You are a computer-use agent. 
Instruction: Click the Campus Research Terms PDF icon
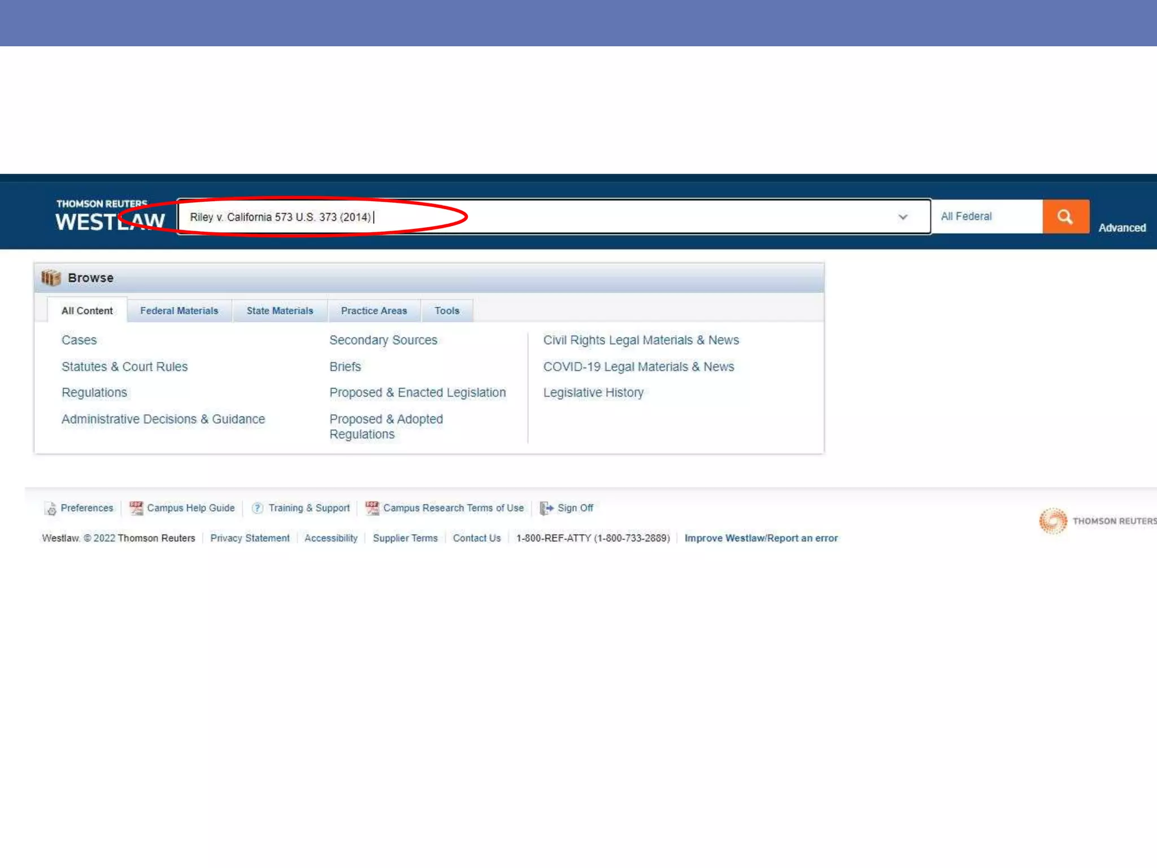(372, 508)
